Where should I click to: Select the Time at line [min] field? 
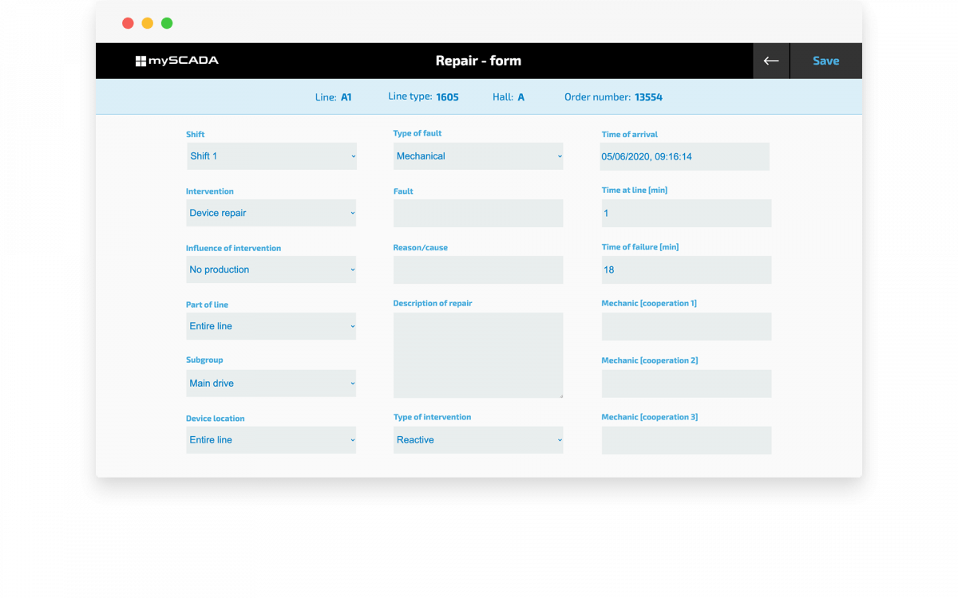[687, 214]
